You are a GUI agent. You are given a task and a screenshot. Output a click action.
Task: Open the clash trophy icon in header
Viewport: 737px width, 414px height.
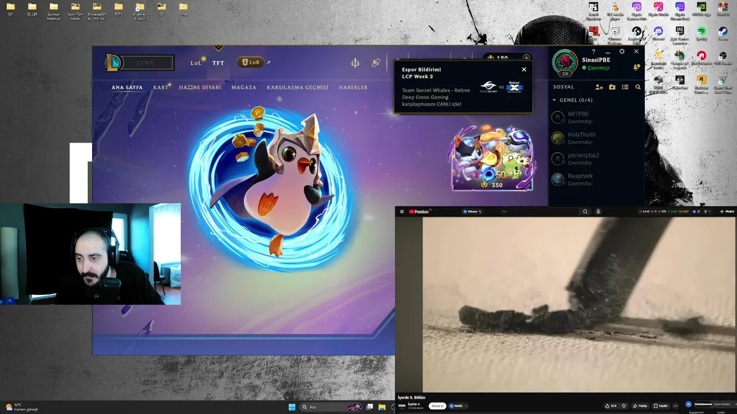pos(355,63)
